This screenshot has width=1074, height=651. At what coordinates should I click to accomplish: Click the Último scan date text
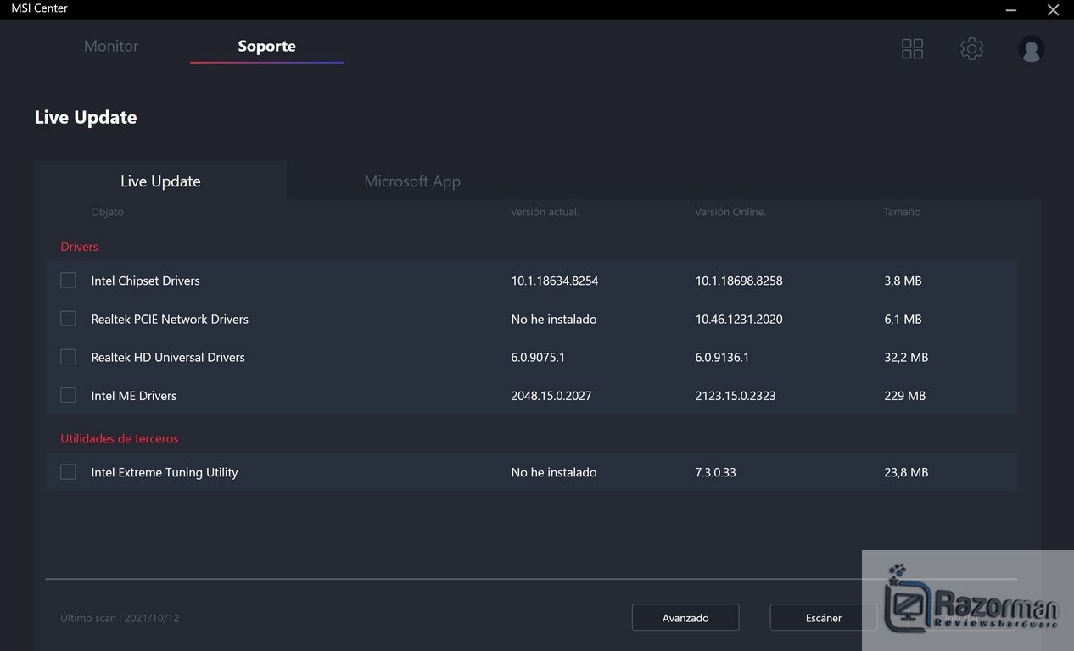pos(120,618)
